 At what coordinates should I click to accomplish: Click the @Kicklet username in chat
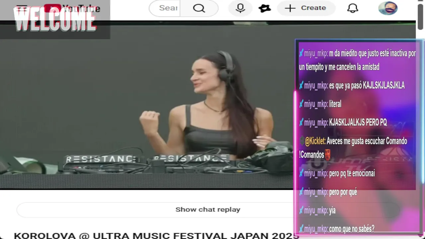(x=315, y=141)
